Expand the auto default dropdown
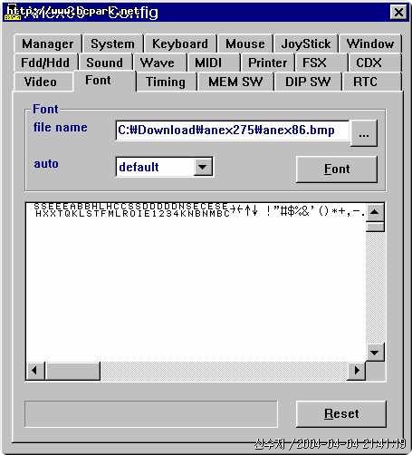The image size is (412, 455). 203,167
